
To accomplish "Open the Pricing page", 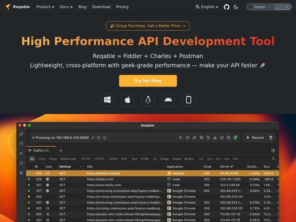I will 122,7.
